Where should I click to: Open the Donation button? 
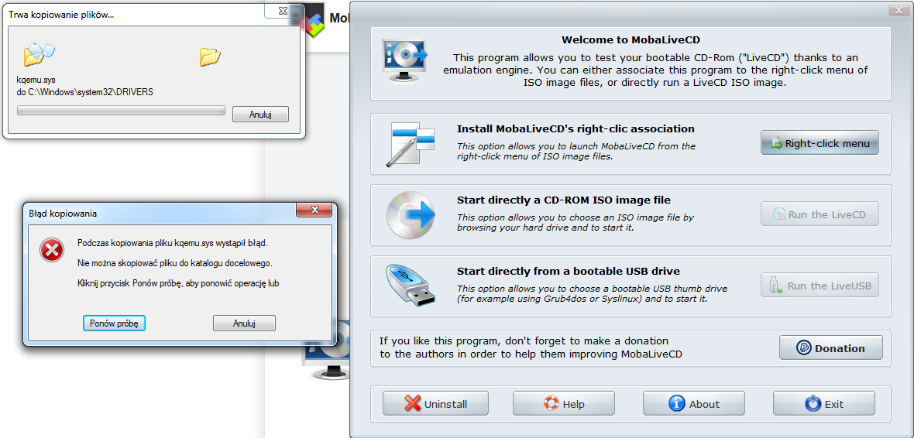830,347
